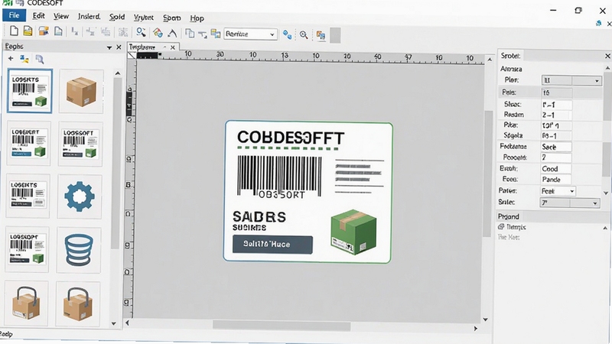
Task: Activate the zoom magnifier toolbar icon
Action: (304, 35)
